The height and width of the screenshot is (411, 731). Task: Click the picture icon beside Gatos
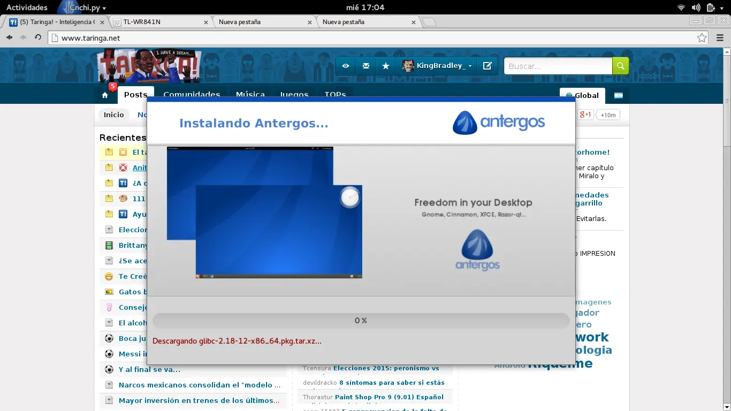(x=109, y=292)
